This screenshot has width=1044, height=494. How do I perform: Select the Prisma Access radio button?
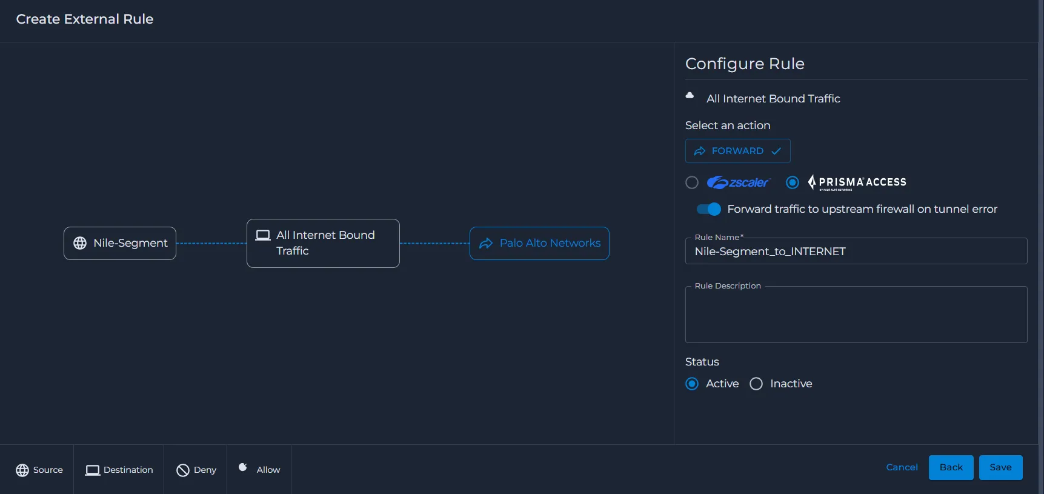(793, 182)
